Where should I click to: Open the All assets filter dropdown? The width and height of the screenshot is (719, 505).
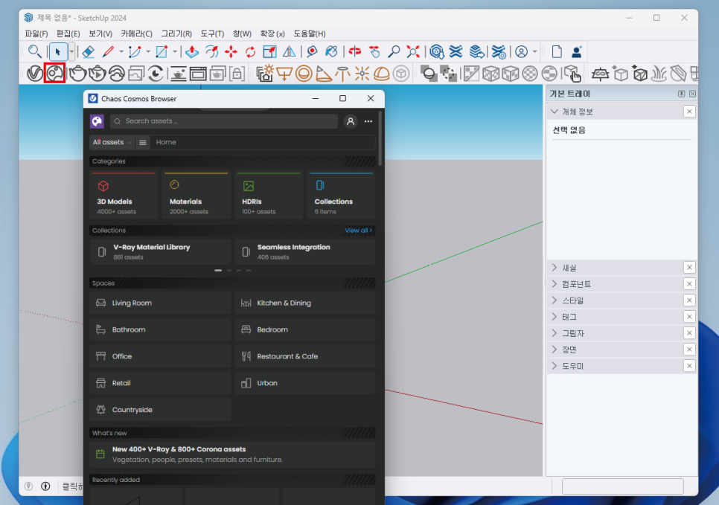112,143
